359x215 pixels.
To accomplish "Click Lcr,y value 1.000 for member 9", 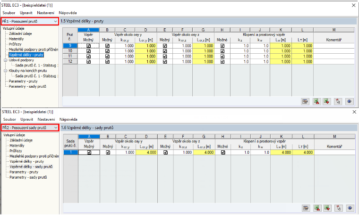I will point(146,46).
